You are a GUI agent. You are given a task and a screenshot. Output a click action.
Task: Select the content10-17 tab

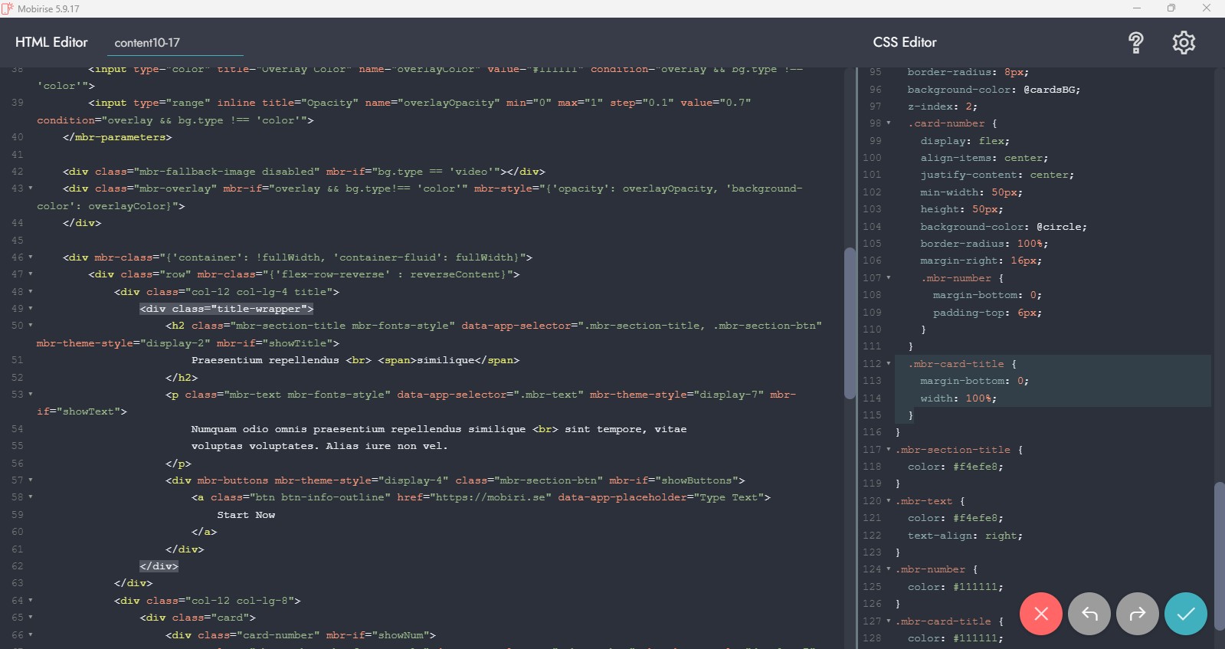pyautogui.click(x=147, y=43)
